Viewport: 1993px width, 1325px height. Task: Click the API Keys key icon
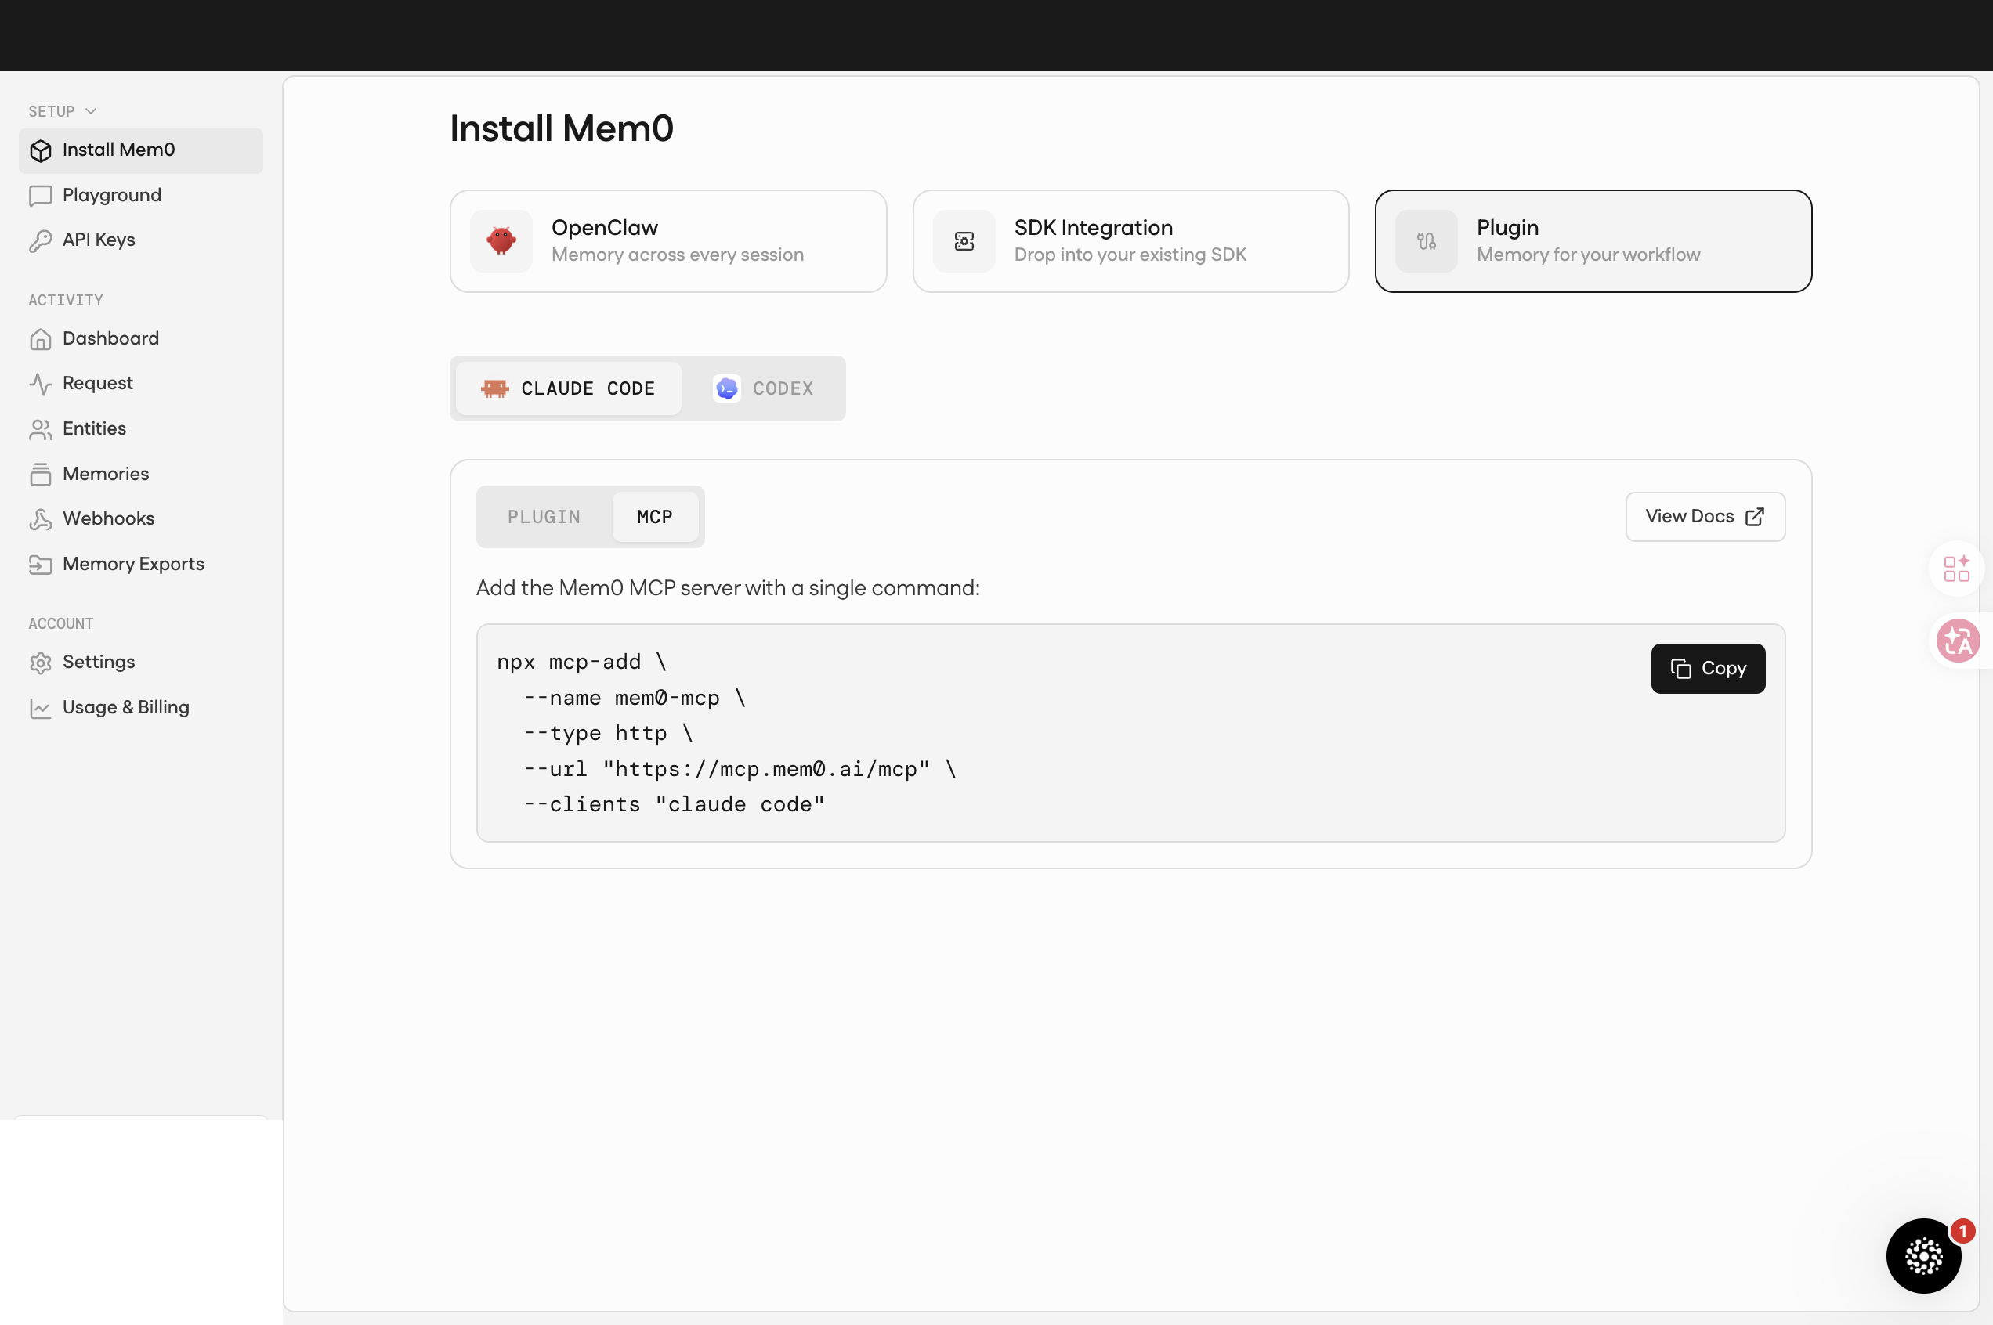[x=41, y=241]
